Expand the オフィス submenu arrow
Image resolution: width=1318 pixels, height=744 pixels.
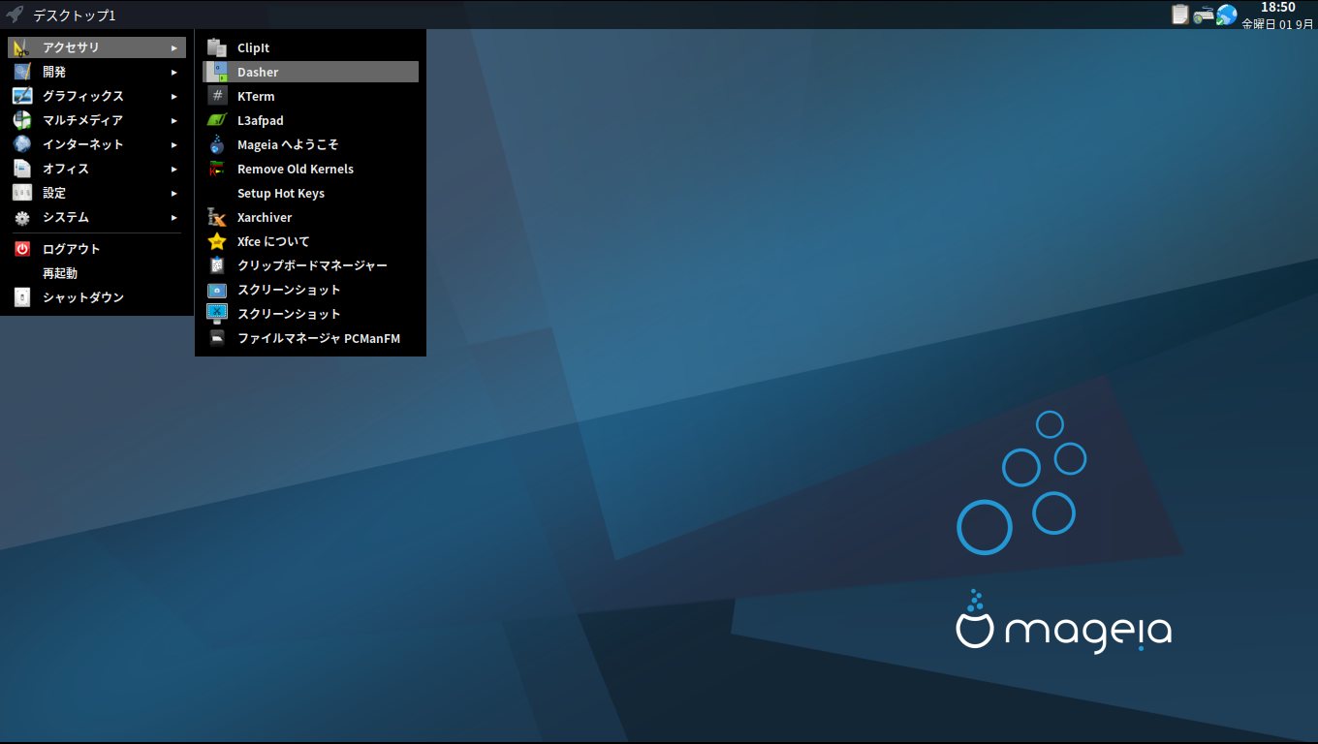pyautogui.click(x=174, y=169)
